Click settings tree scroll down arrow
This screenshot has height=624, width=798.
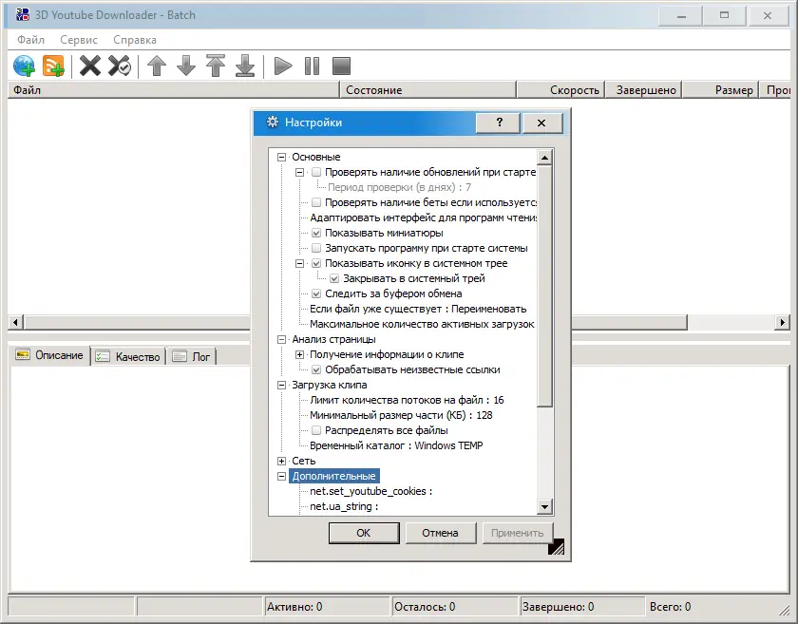point(544,506)
